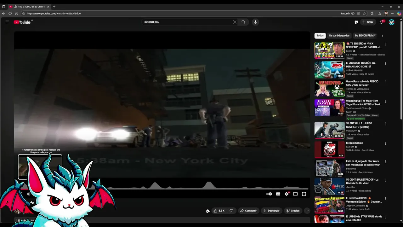Screen dimensions: 403x227
Task: Open options for the 50 CENT BULLETPROOF video
Action: [385, 180]
